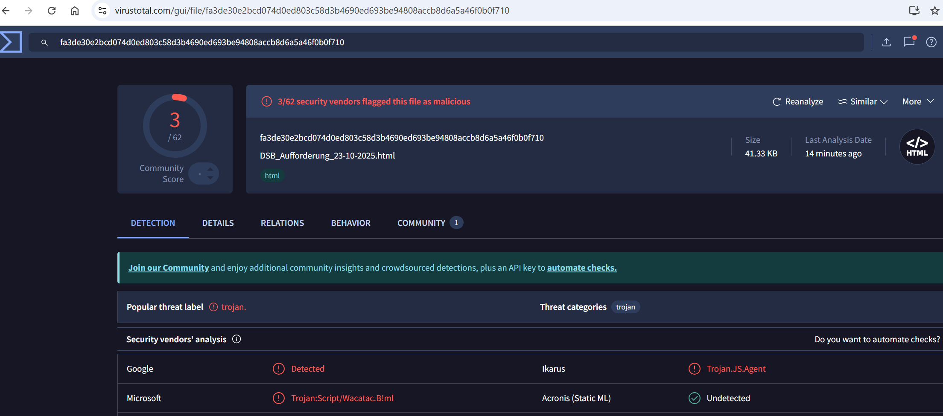Click the Trojan:Script/Wacatac.B!ml detection label

[x=342, y=398]
